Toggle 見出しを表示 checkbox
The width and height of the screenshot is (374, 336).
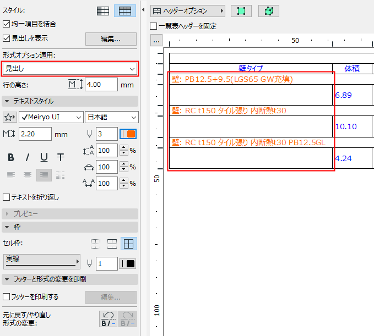coord(6,38)
